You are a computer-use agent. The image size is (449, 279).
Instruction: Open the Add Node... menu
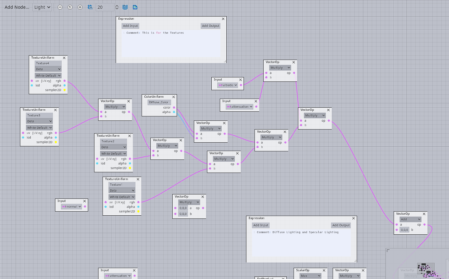pyautogui.click(x=17, y=7)
